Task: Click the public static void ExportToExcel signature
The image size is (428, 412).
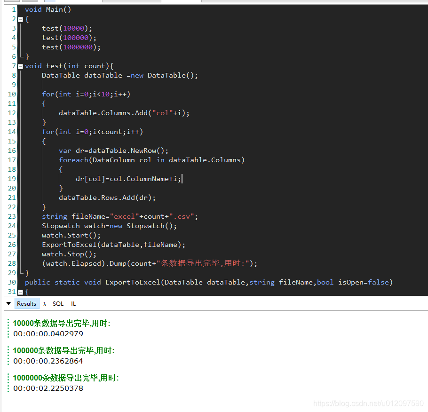Action: (209, 282)
